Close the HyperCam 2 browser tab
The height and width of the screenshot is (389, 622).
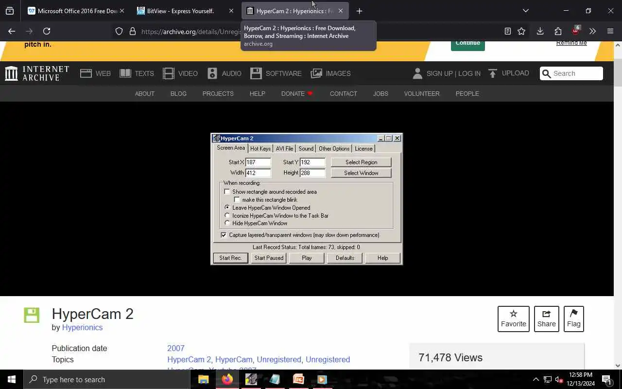point(340,11)
